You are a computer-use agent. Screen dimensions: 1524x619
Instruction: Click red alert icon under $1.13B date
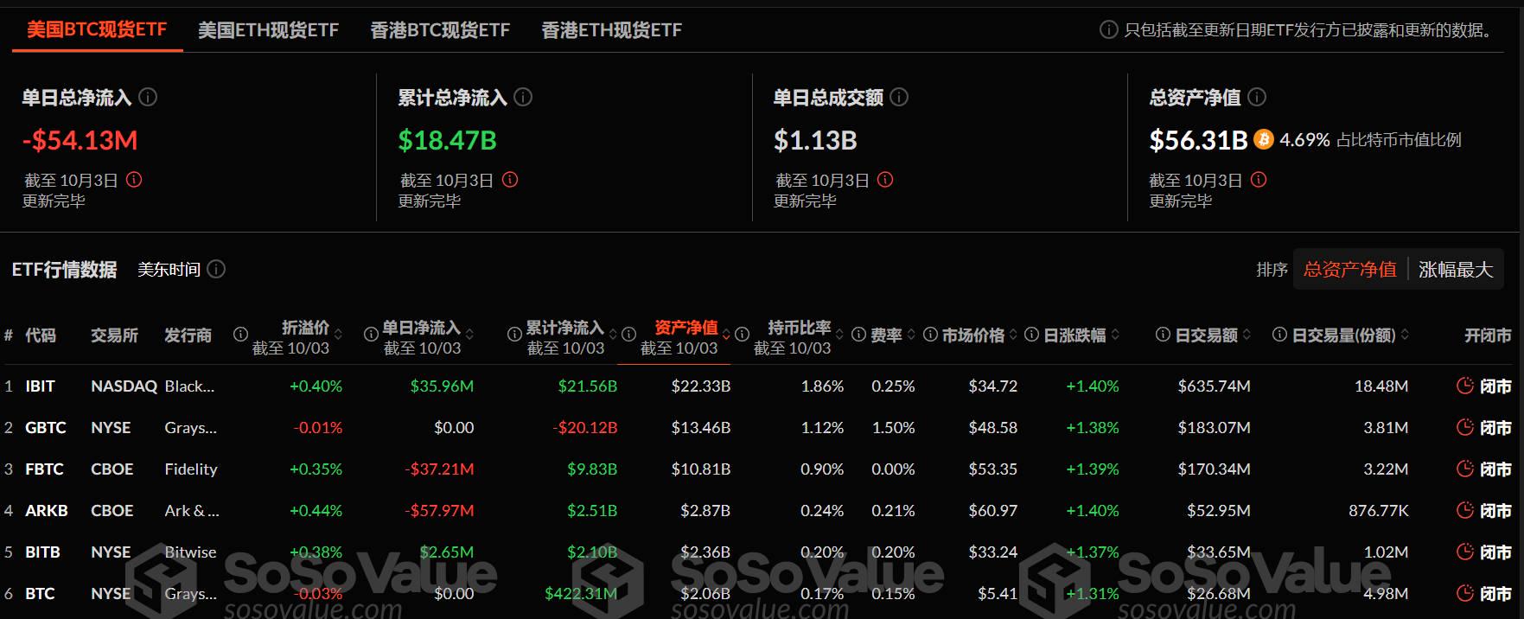coord(885,180)
